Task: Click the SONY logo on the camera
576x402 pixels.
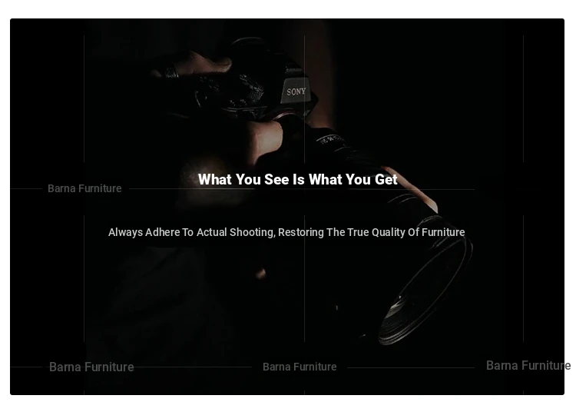Action: pos(296,91)
